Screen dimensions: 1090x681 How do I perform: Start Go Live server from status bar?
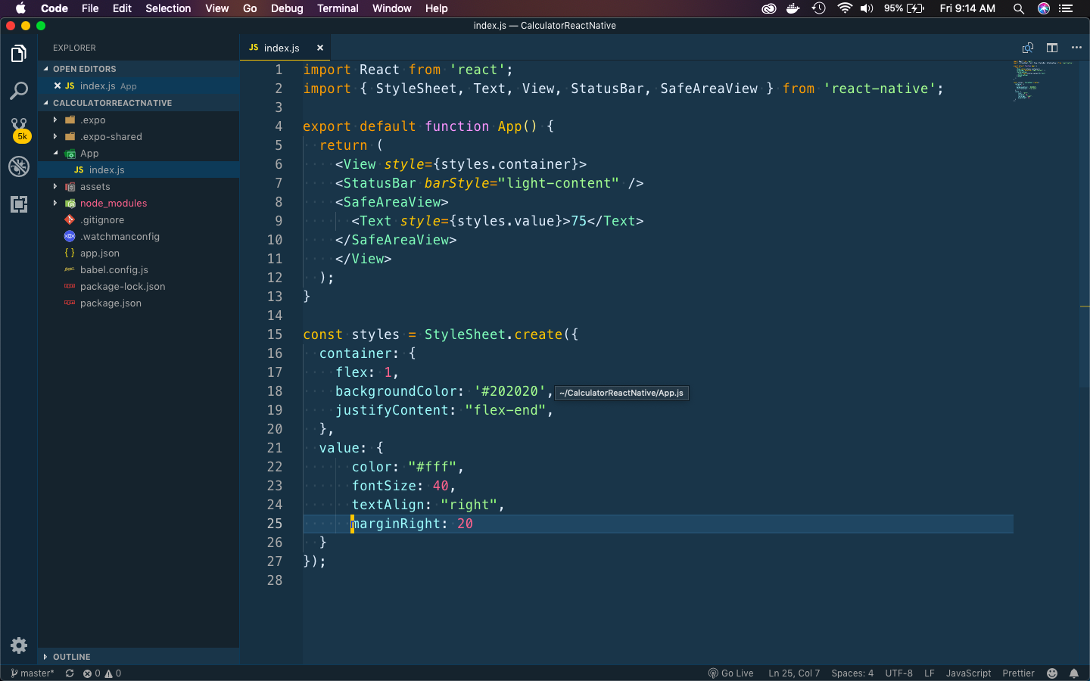tap(730, 673)
